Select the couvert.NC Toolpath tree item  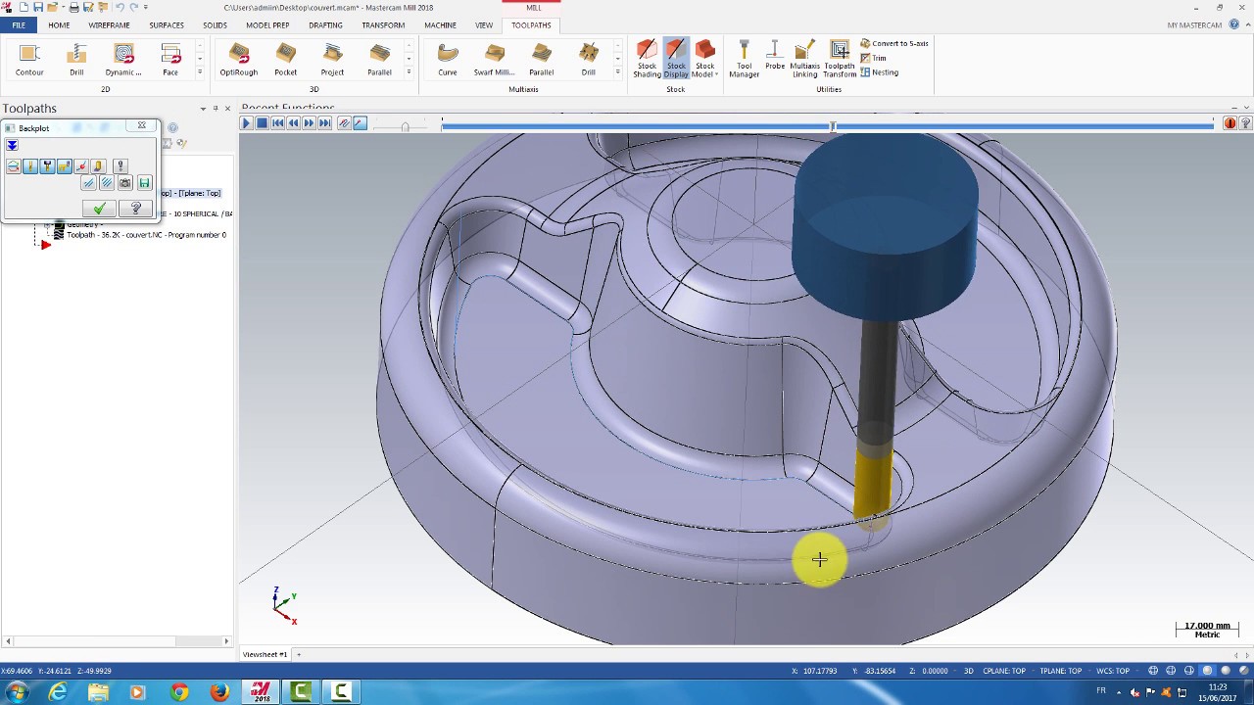point(146,235)
